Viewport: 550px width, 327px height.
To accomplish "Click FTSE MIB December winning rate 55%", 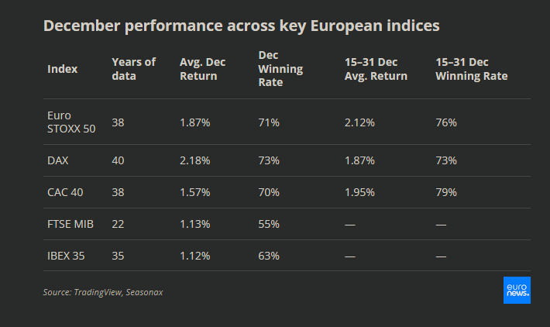I will click(x=268, y=224).
